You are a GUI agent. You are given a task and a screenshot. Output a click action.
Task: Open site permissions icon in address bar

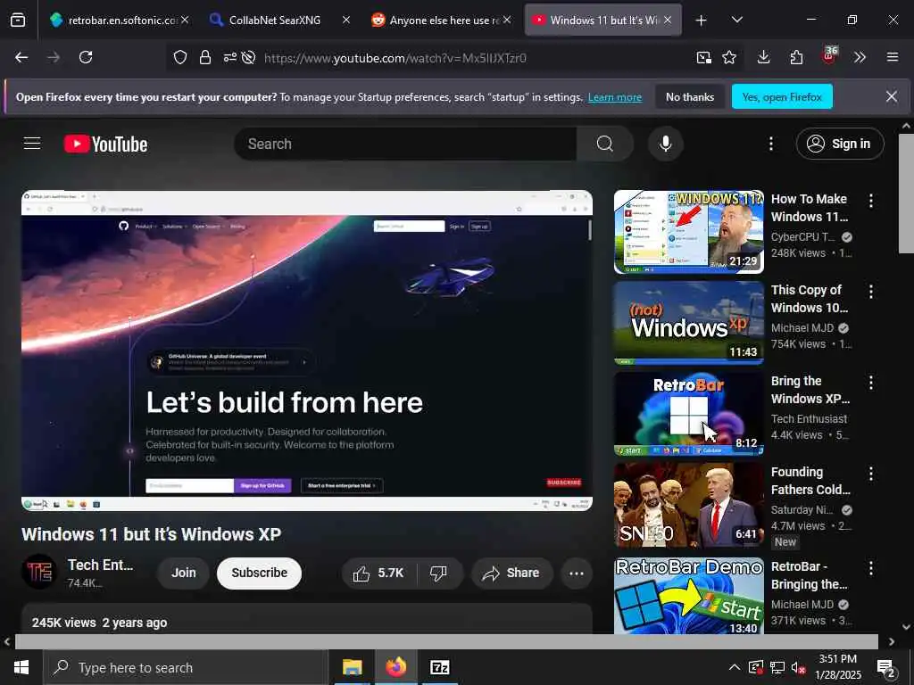coord(229,57)
